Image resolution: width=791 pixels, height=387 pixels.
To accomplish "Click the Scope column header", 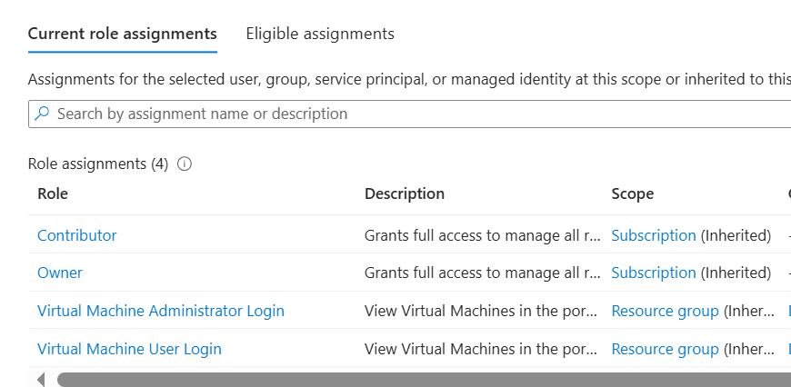I will pyautogui.click(x=633, y=193).
